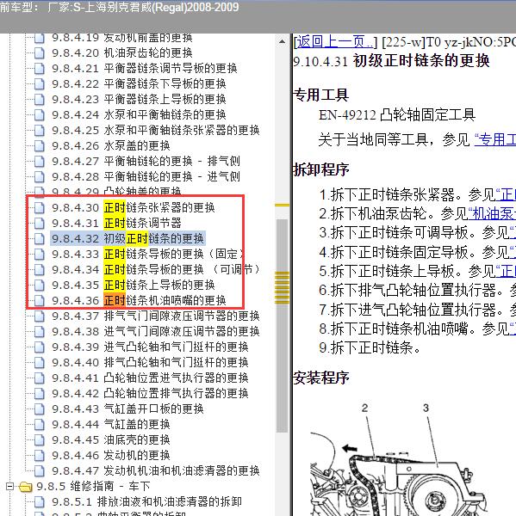Screen dimensions: 516x516
Task: Click the page icon beside 9.8.4.39
Action: coord(40,347)
